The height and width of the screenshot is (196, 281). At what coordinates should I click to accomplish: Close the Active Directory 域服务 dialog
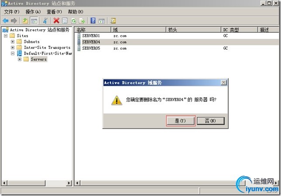pos(224,83)
